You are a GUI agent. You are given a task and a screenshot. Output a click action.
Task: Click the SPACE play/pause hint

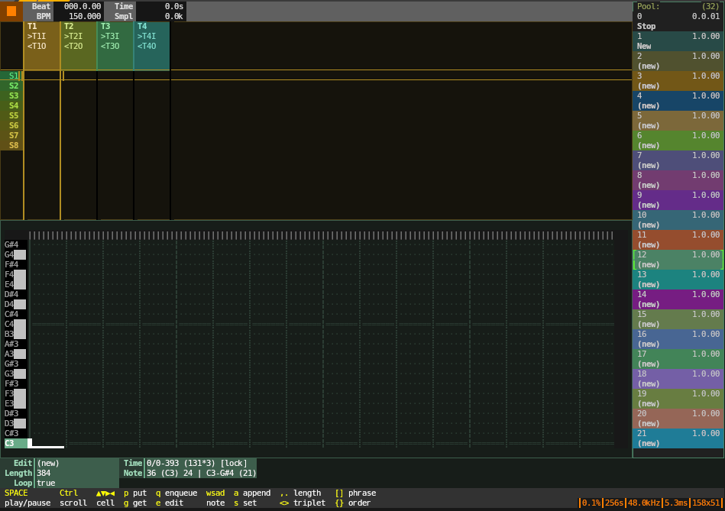point(28,497)
